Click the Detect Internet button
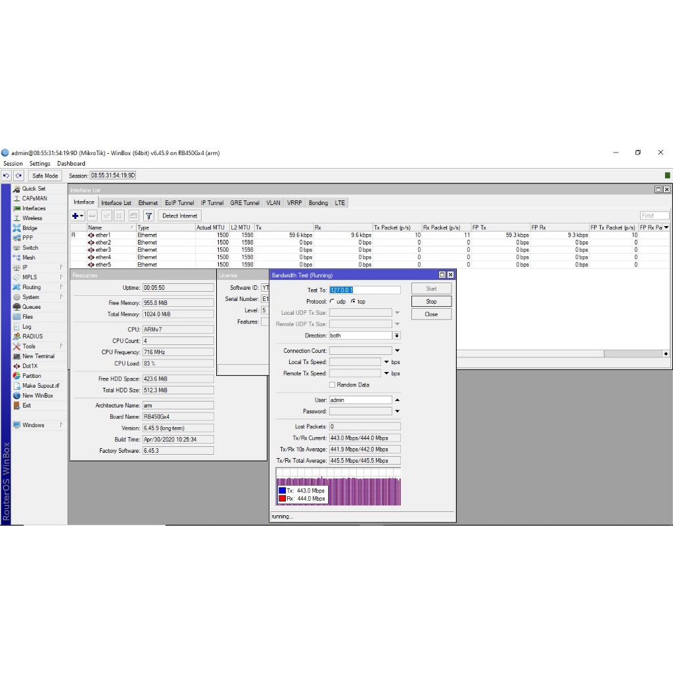This screenshot has height=673, width=673. click(x=179, y=216)
